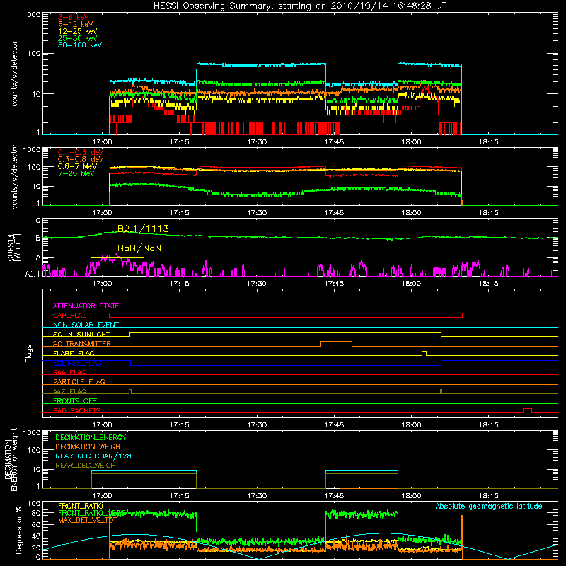Click the 0.1-0.3 MeV legend label
Screen dimensions: 566x566
coord(81,152)
